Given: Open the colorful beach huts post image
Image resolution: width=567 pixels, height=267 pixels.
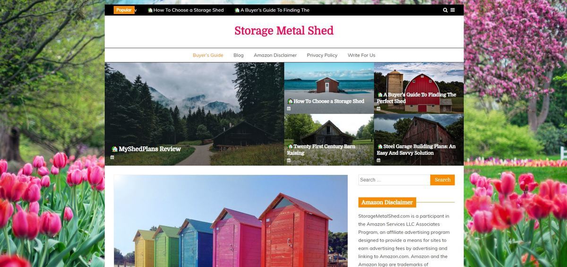Looking at the screenshot, I should (x=231, y=221).
